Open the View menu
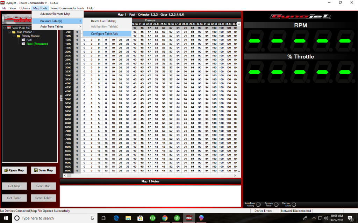Viewport: 358px width, 223px height. tap(13, 8)
